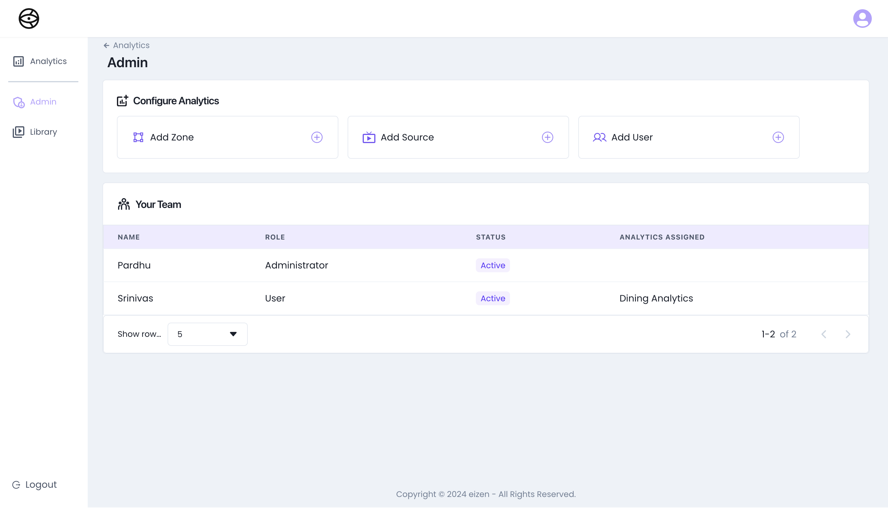Click the Add Zone card label

click(x=172, y=137)
